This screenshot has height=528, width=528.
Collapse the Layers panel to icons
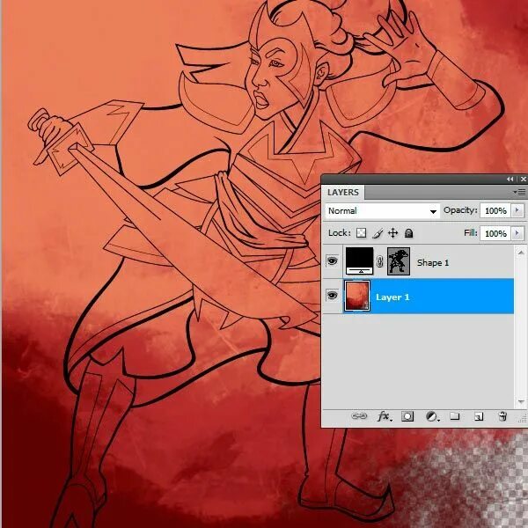(510, 180)
